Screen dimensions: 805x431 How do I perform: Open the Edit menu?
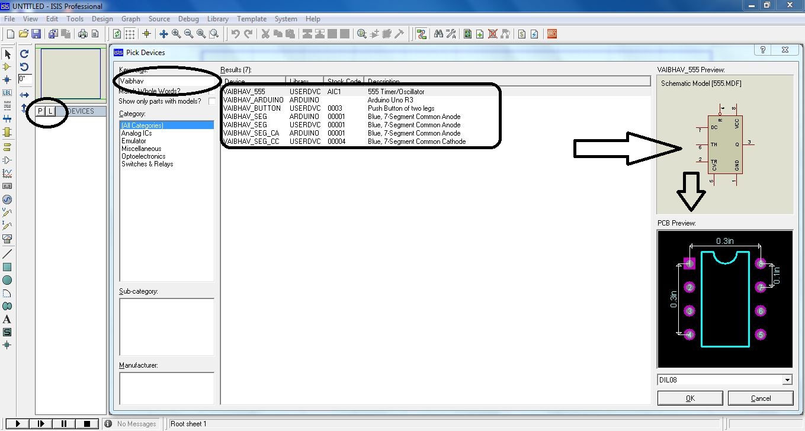click(x=52, y=19)
